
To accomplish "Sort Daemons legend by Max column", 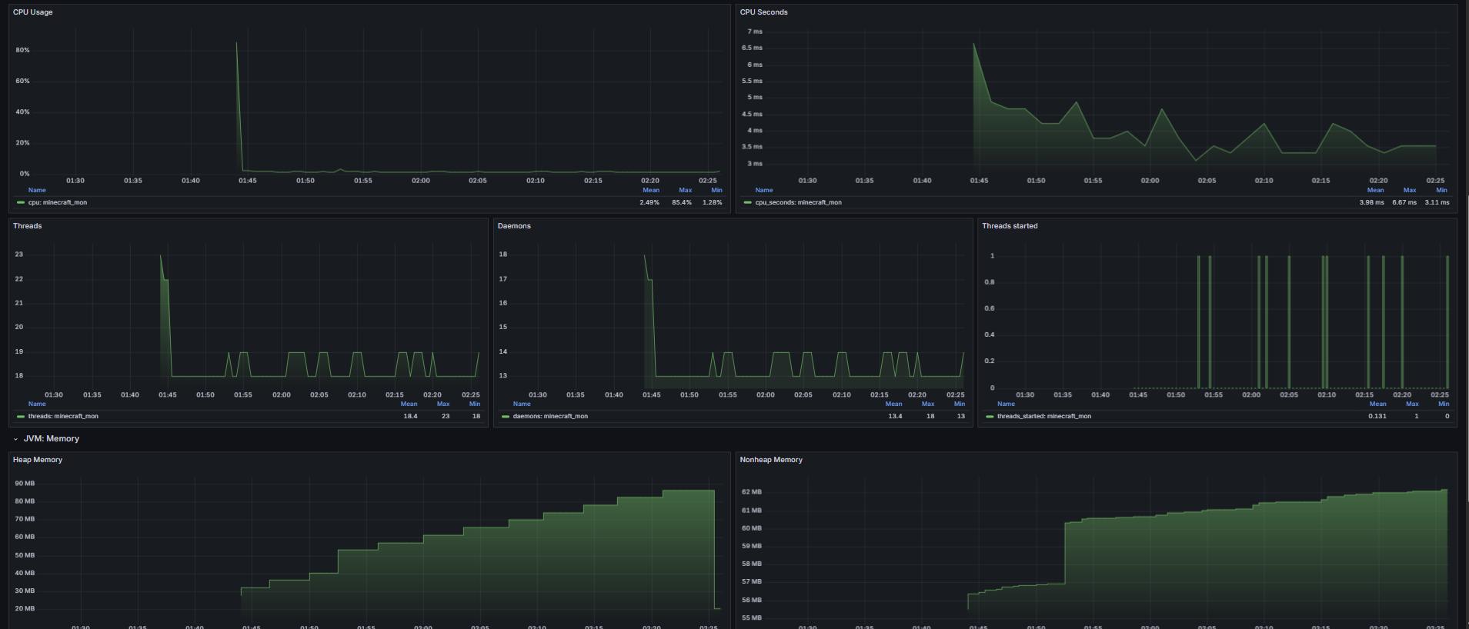I will click(928, 404).
